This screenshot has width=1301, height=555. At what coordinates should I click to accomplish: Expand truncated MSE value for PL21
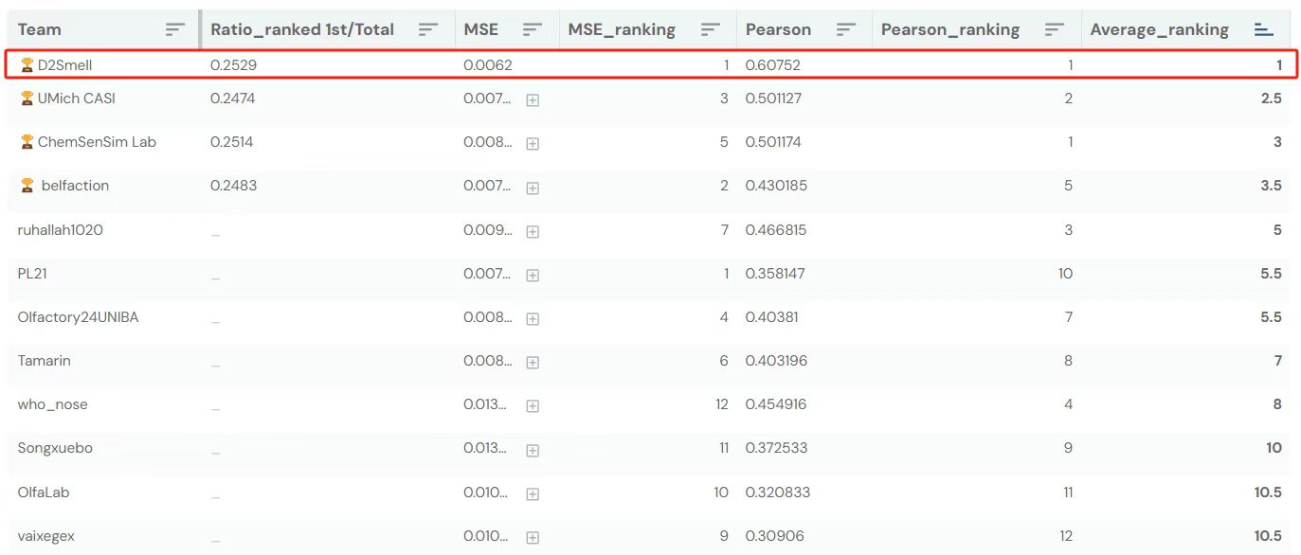533,275
